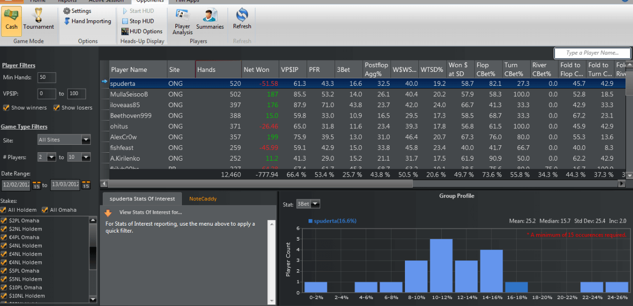Click the player name search field
The image size is (633, 306).
click(x=592, y=53)
